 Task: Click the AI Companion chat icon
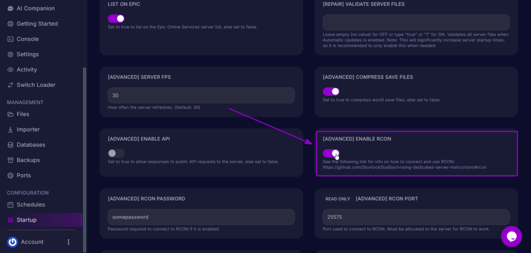10,8
